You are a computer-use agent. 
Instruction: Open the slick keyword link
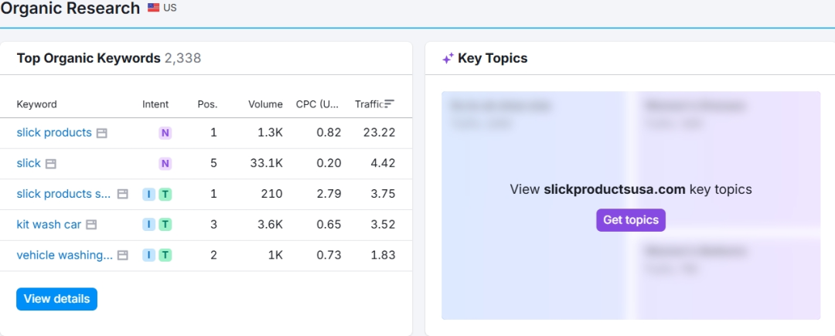pyautogui.click(x=29, y=163)
